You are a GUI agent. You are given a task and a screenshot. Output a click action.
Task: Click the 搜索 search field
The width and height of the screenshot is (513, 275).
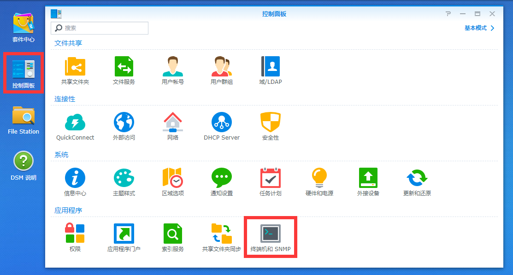100,28
